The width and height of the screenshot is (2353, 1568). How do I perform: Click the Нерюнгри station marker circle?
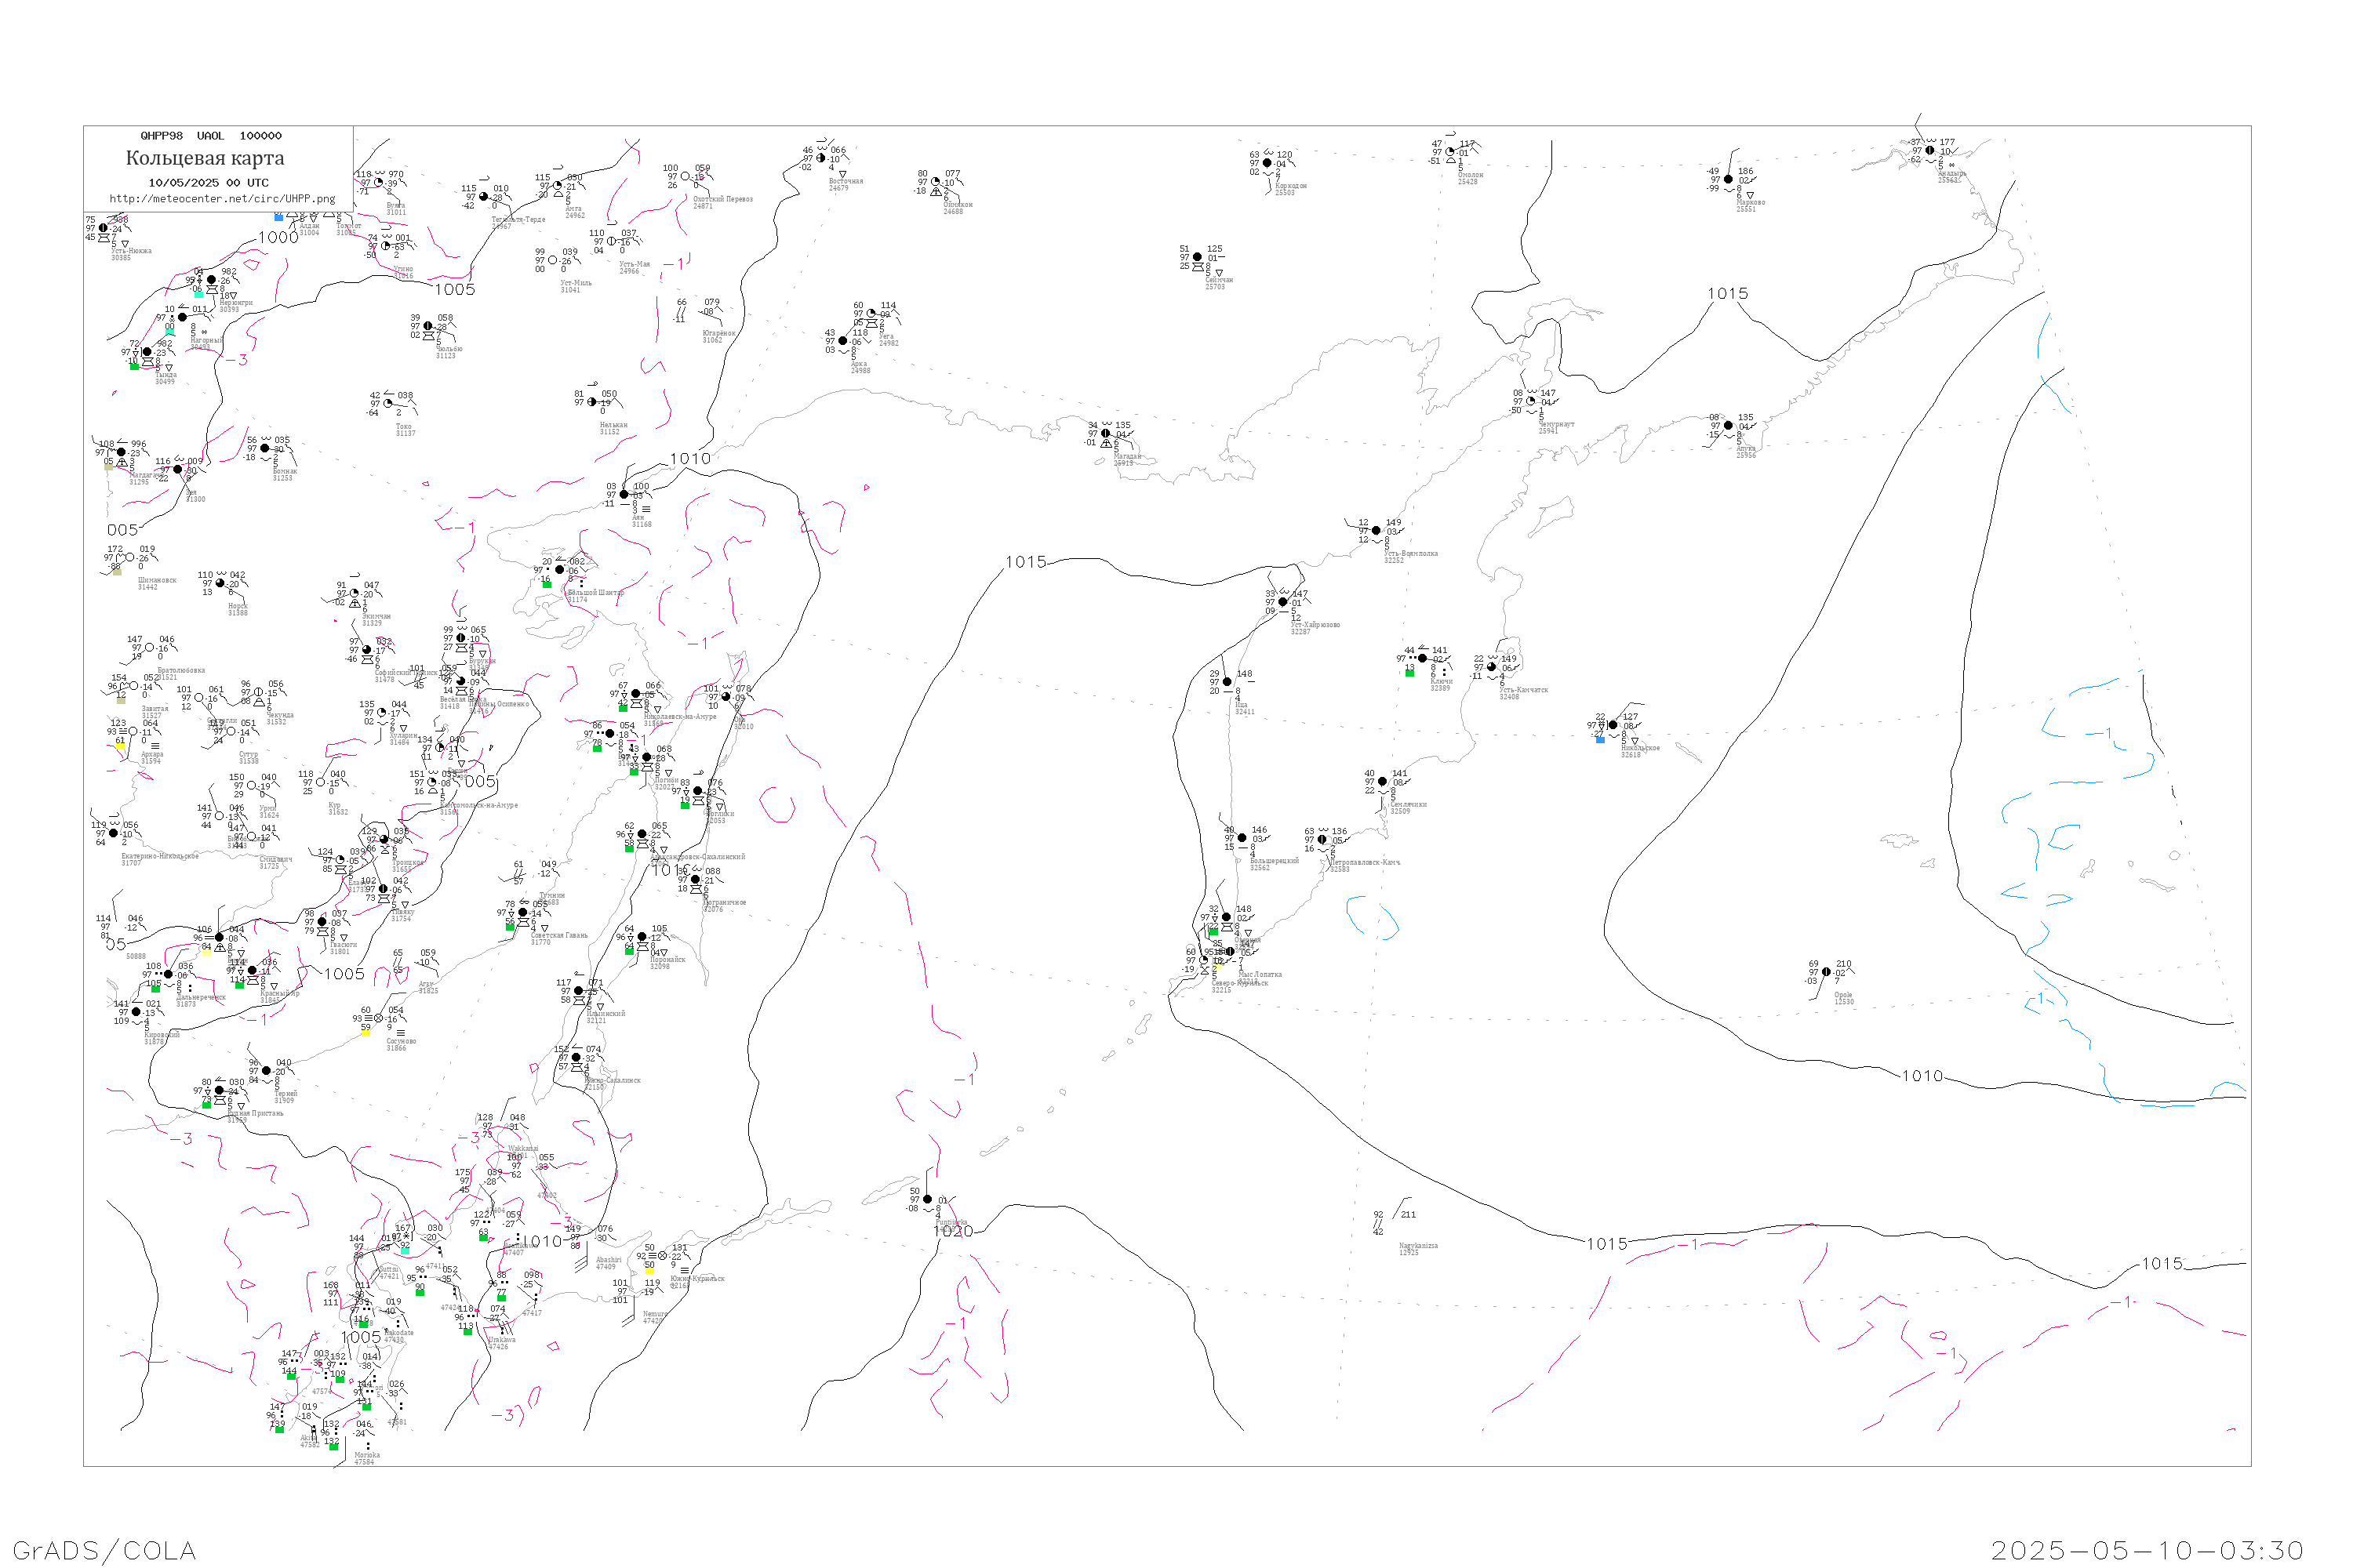pyautogui.click(x=211, y=280)
